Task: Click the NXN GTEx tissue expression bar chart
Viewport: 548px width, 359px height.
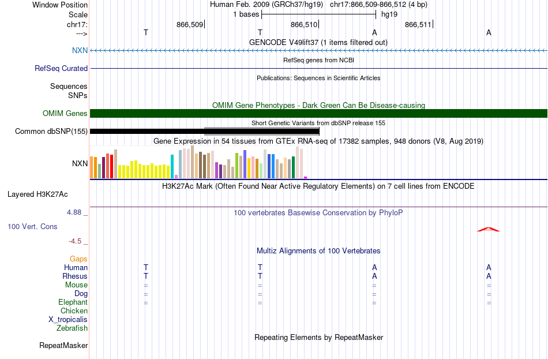Action: tap(198, 162)
